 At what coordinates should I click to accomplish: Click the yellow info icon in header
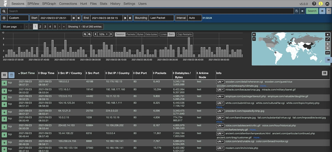[321, 4]
